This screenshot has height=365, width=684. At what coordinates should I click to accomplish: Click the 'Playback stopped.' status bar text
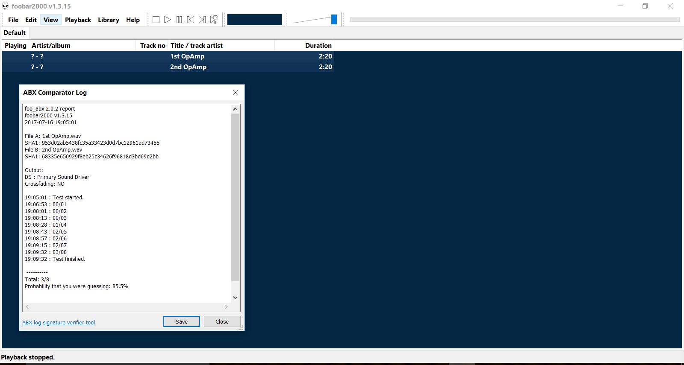pyautogui.click(x=28, y=357)
